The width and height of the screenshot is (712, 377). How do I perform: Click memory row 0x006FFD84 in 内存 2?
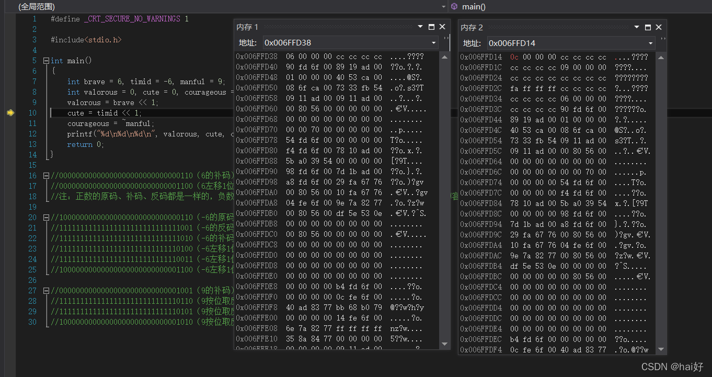(x=554, y=203)
